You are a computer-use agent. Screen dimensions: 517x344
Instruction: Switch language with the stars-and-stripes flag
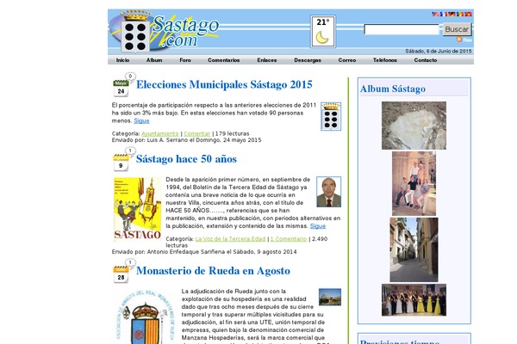click(x=435, y=14)
